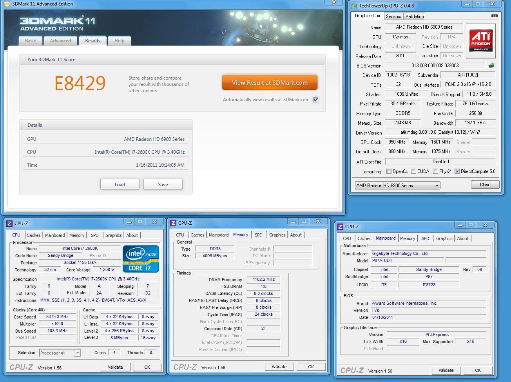Toggle the DirectCompute 5.0 checkbox
This screenshot has height=382, width=511.
coord(457,171)
